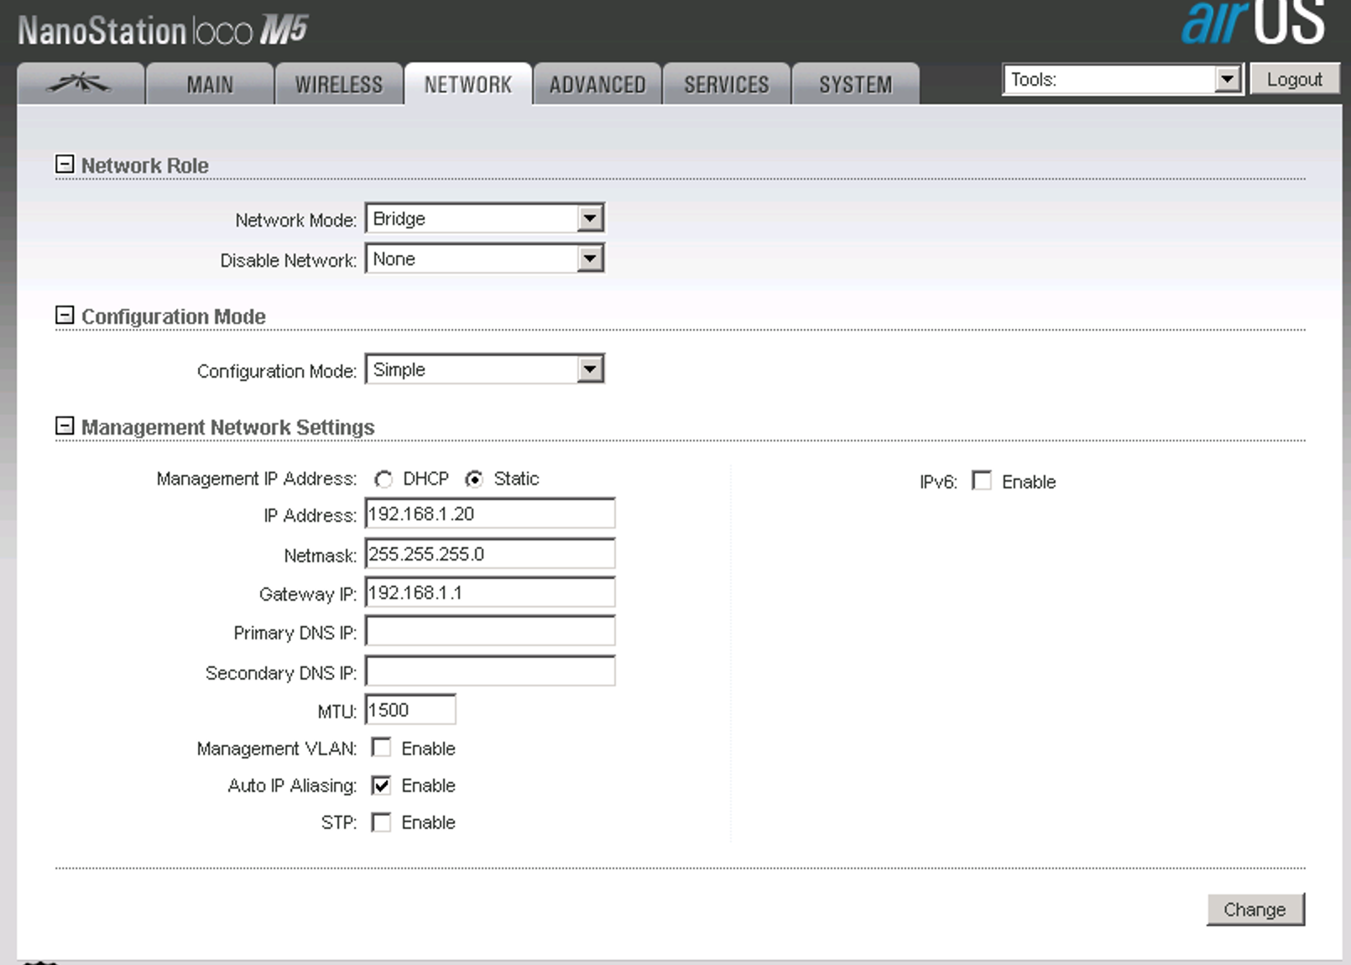Click the airOS logo
The width and height of the screenshot is (1351, 965).
coord(1252,22)
